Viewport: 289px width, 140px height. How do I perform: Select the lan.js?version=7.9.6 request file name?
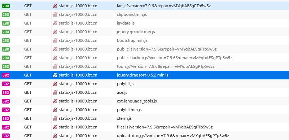pyautogui.click(x=164, y=6)
